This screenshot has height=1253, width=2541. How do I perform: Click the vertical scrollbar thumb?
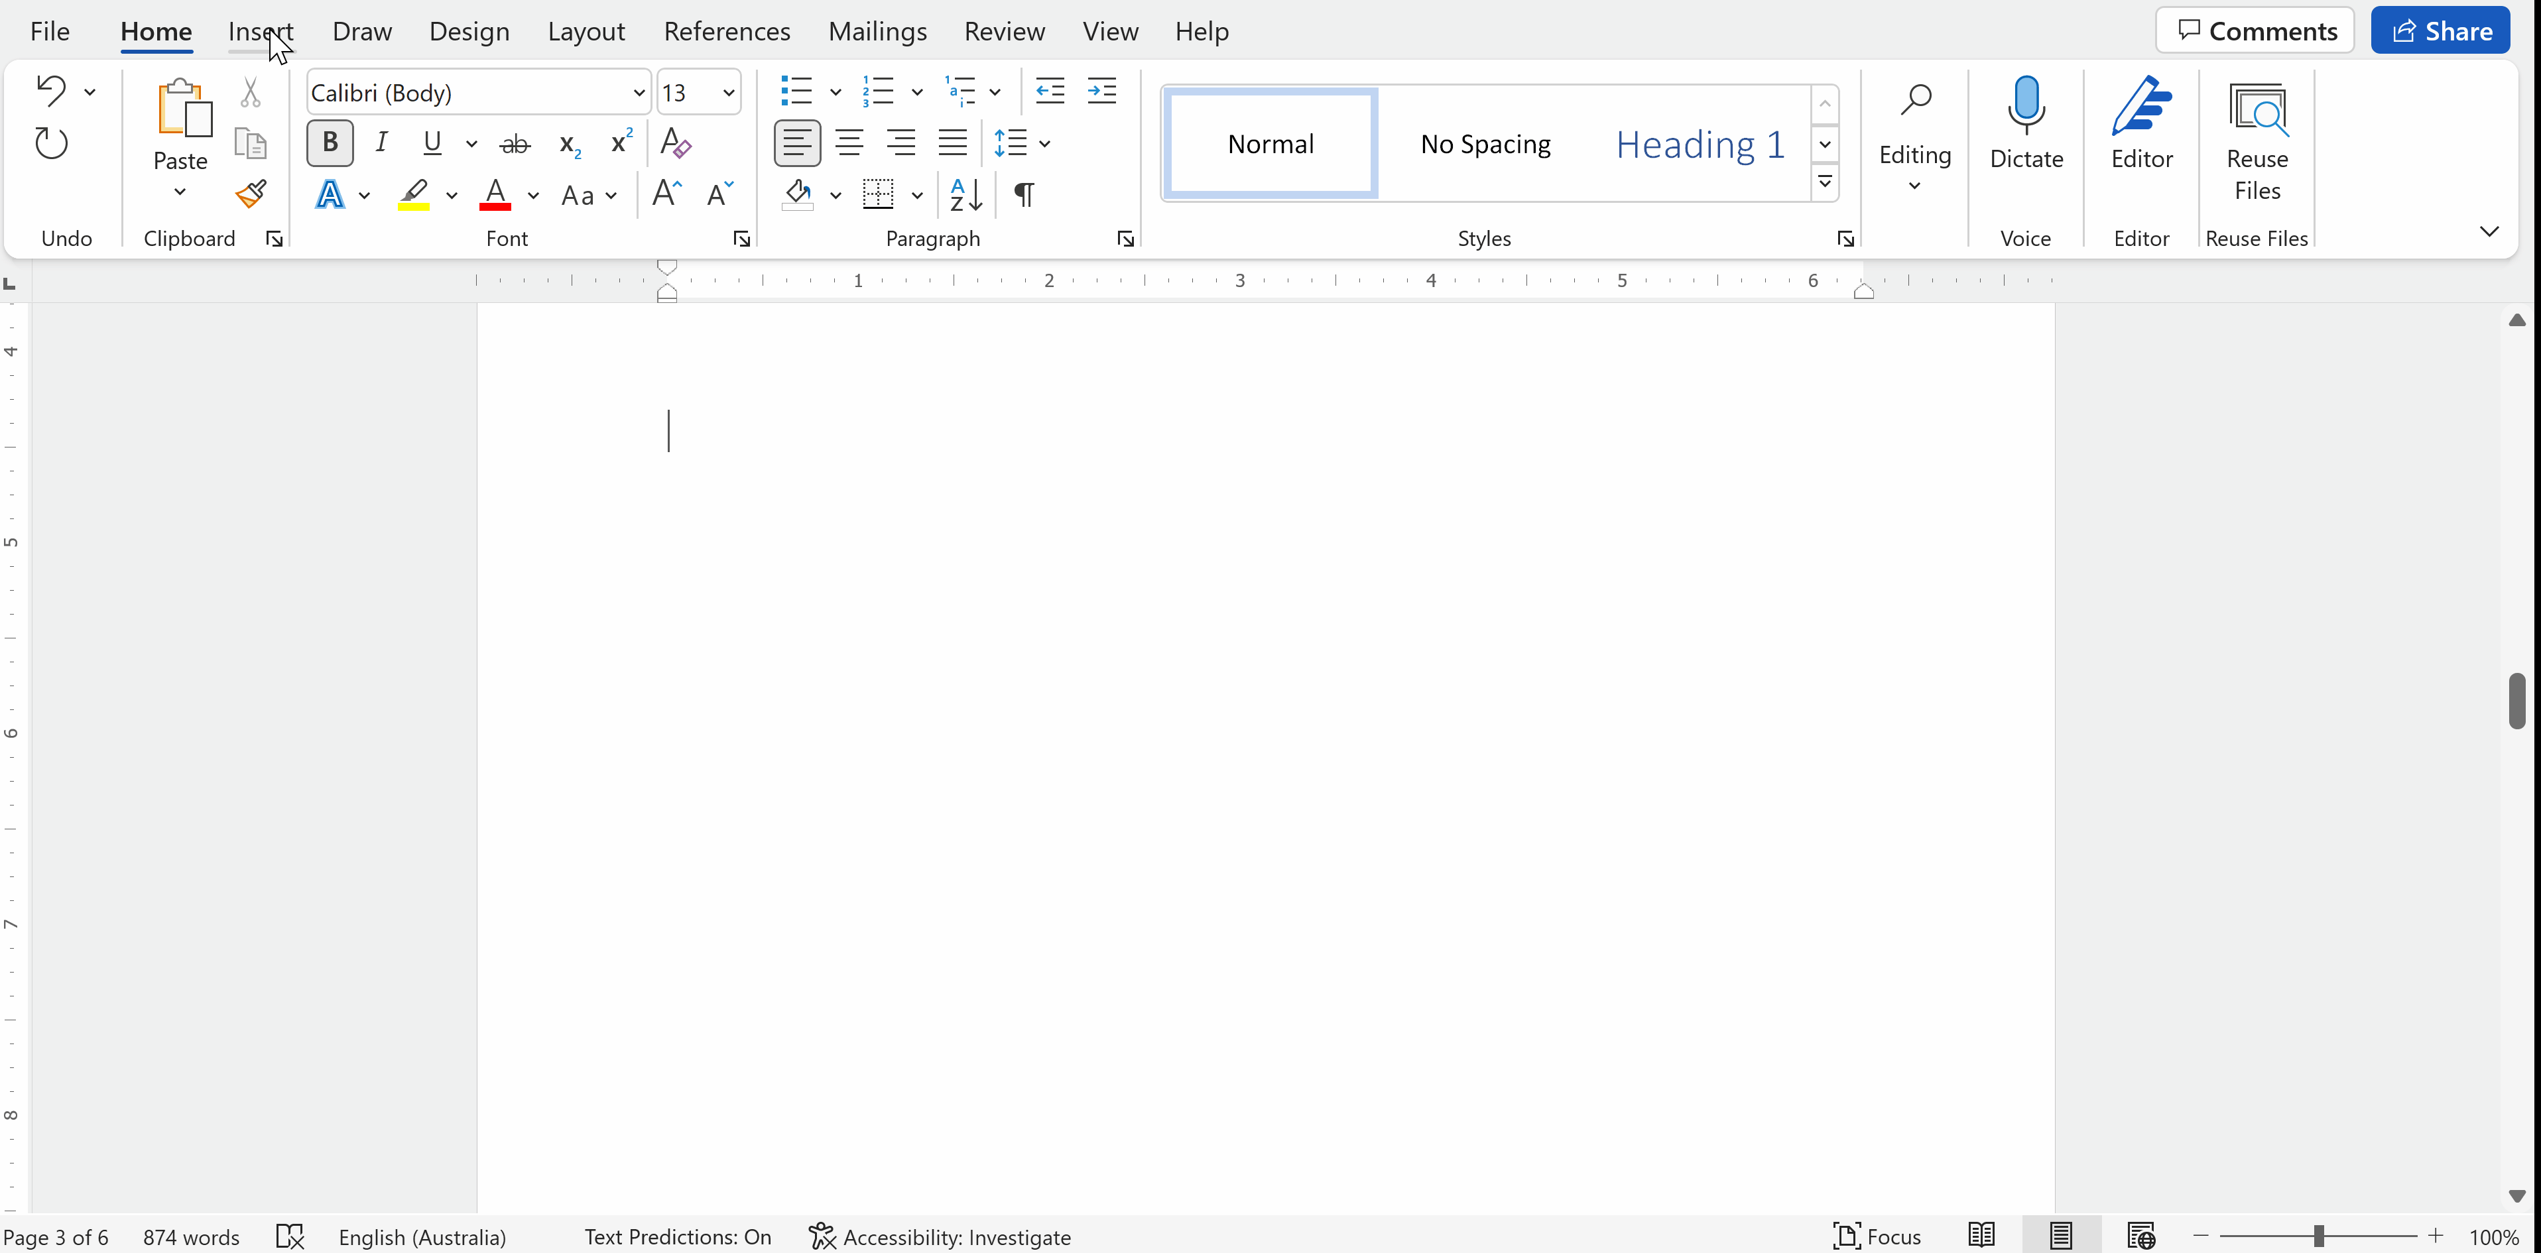[x=2516, y=701]
